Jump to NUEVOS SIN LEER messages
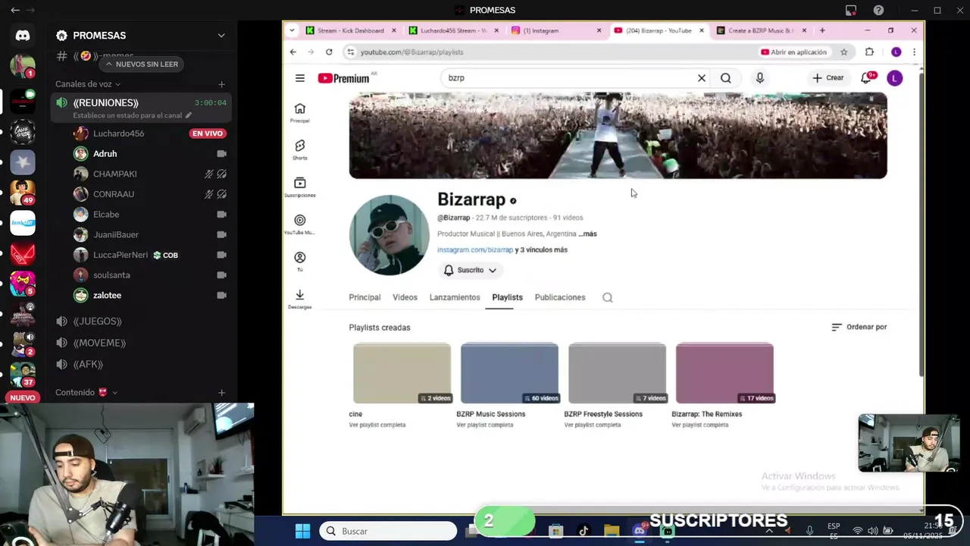The width and height of the screenshot is (970, 546). 141,64
